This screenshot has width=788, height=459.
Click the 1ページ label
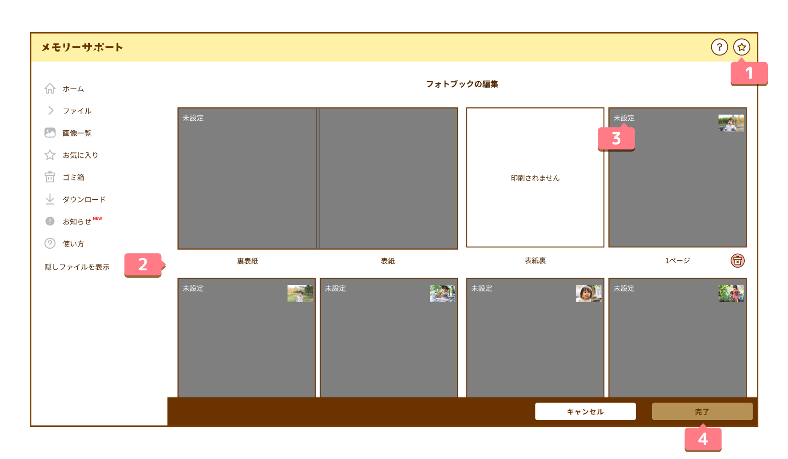tap(677, 261)
